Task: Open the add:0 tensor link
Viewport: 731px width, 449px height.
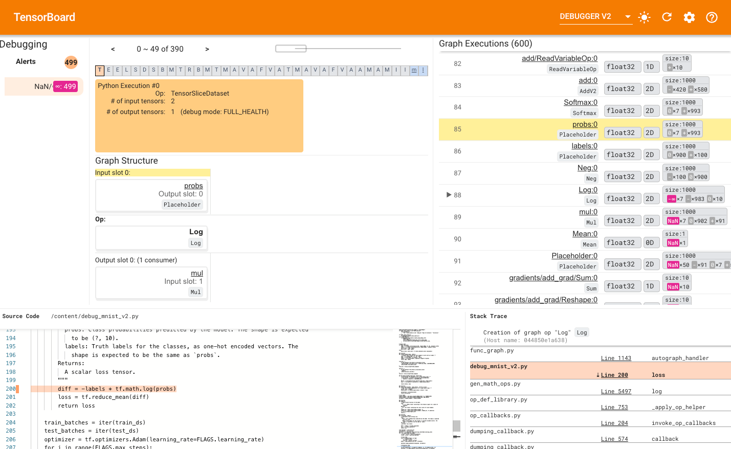Action: (x=588, y=80)
